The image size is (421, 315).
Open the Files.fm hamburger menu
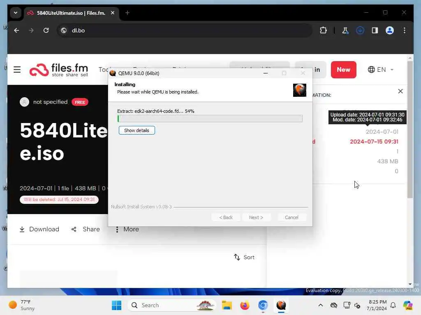[17, 70]
